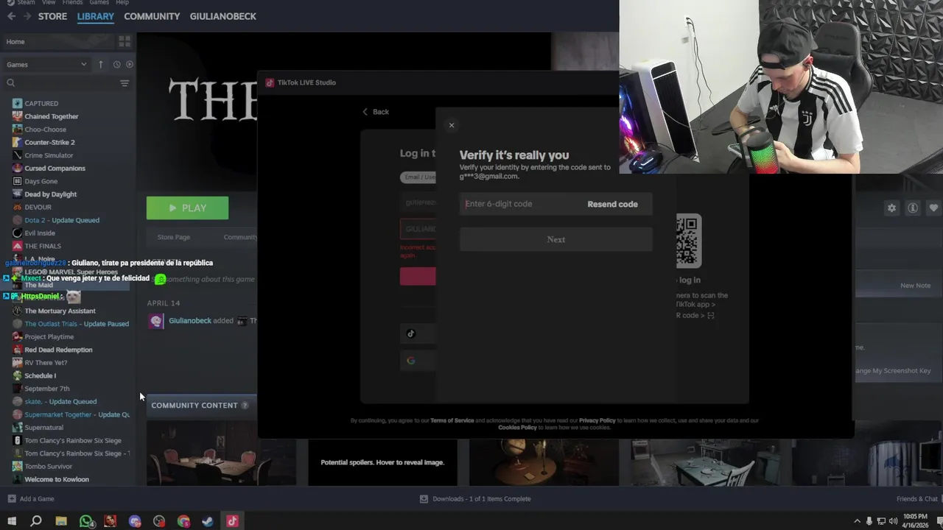Click the sort ascending arrow icon
The height and width of the screenshot is (530, 943).
coord(101,65)
